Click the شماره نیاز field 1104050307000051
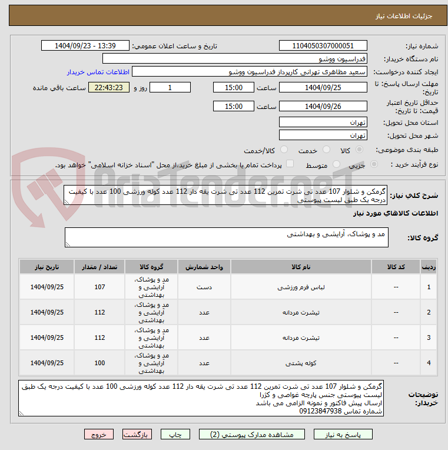 coord(323,45)
